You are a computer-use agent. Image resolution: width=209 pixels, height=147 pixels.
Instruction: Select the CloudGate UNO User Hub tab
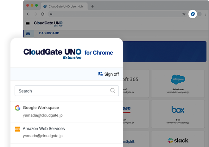pyautogui.click(x=64, y=6)
